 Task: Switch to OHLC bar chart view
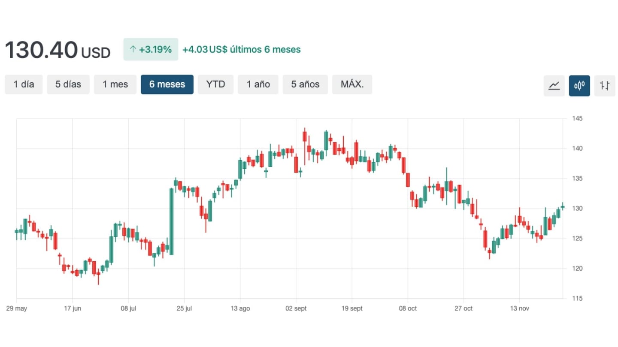(x=605, y=86)
